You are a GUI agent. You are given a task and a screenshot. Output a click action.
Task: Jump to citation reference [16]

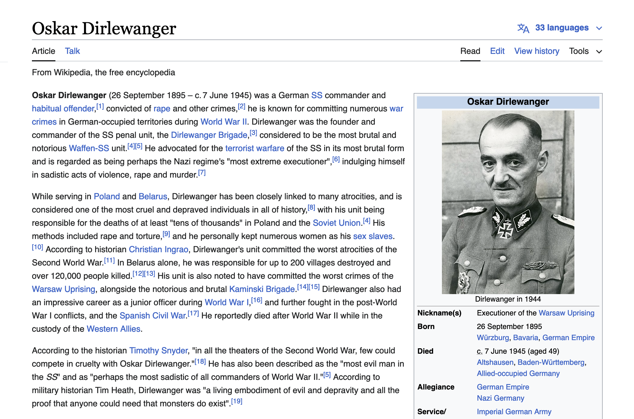point(257,300)
